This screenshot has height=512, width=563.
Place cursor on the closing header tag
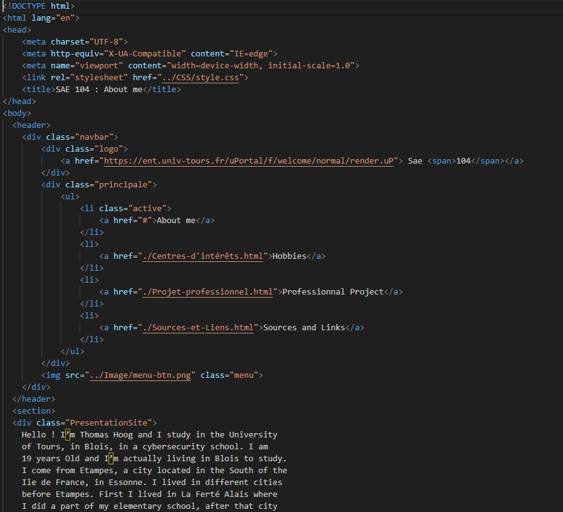point(33,399)
